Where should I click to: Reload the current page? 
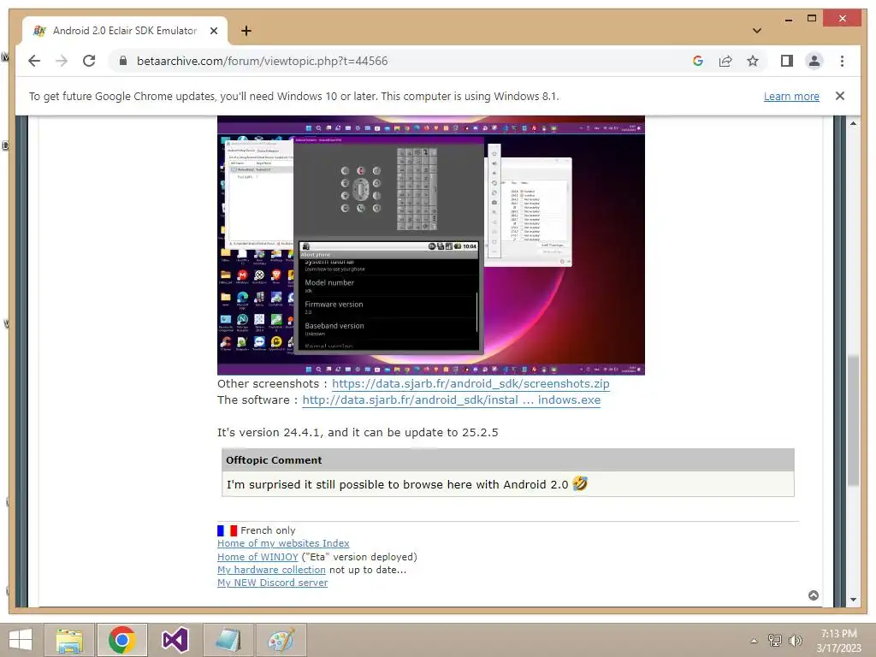pyautogui.click(x=89, y=61)
